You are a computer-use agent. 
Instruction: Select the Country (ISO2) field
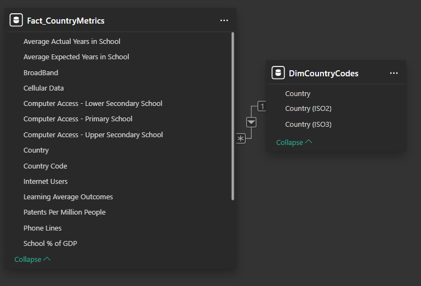point(308,109)
